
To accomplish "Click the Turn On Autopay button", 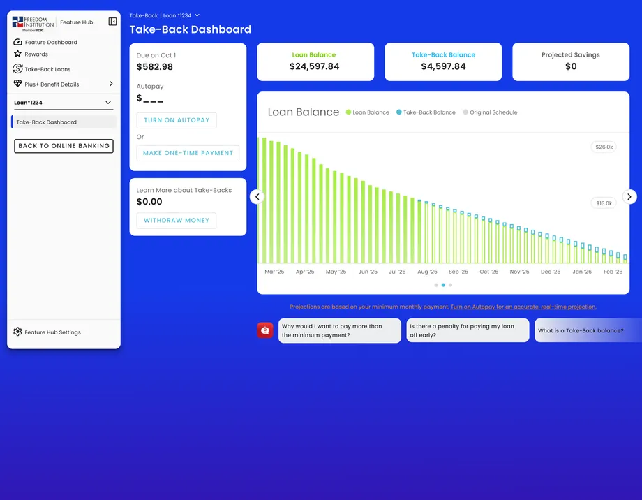I will (177, 120).
